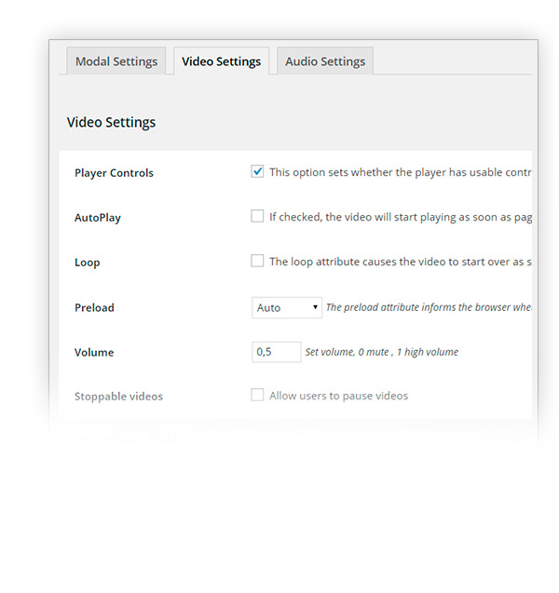Open the Audio Settings tab
This screenshot has height=593, width=559.
point(324,61)
